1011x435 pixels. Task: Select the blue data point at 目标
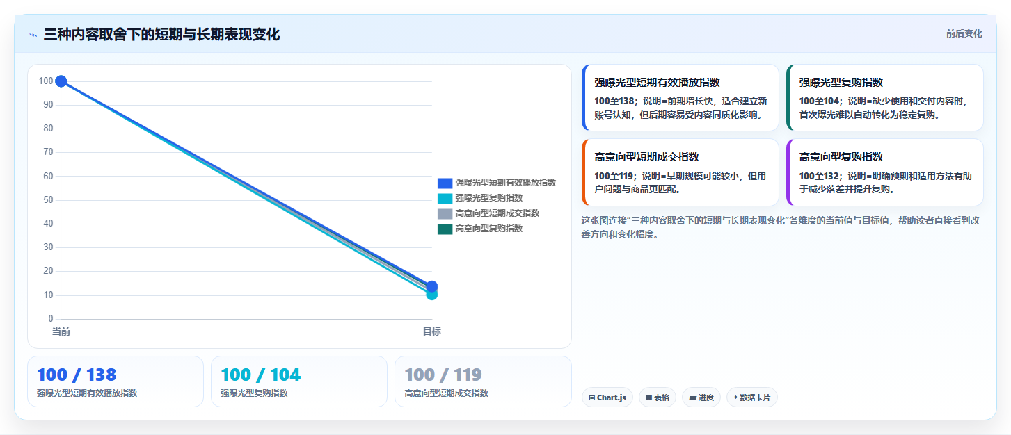pyautogui.click(x=431, y=286)
